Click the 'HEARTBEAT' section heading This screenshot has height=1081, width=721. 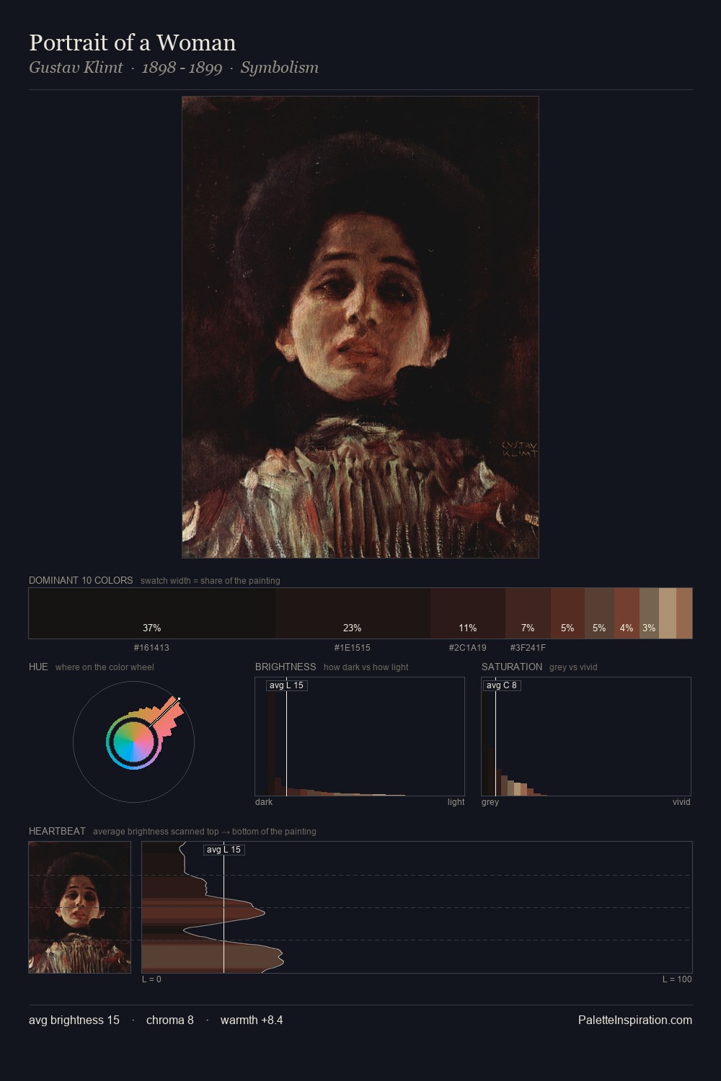point(57,832)
